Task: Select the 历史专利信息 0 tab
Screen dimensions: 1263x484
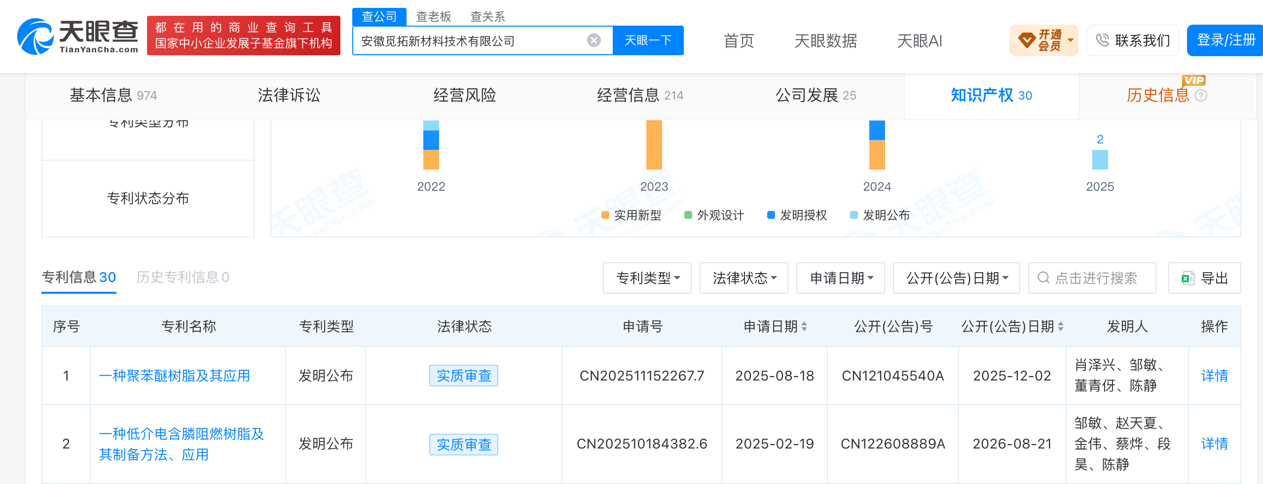Action: click(183, 277)
